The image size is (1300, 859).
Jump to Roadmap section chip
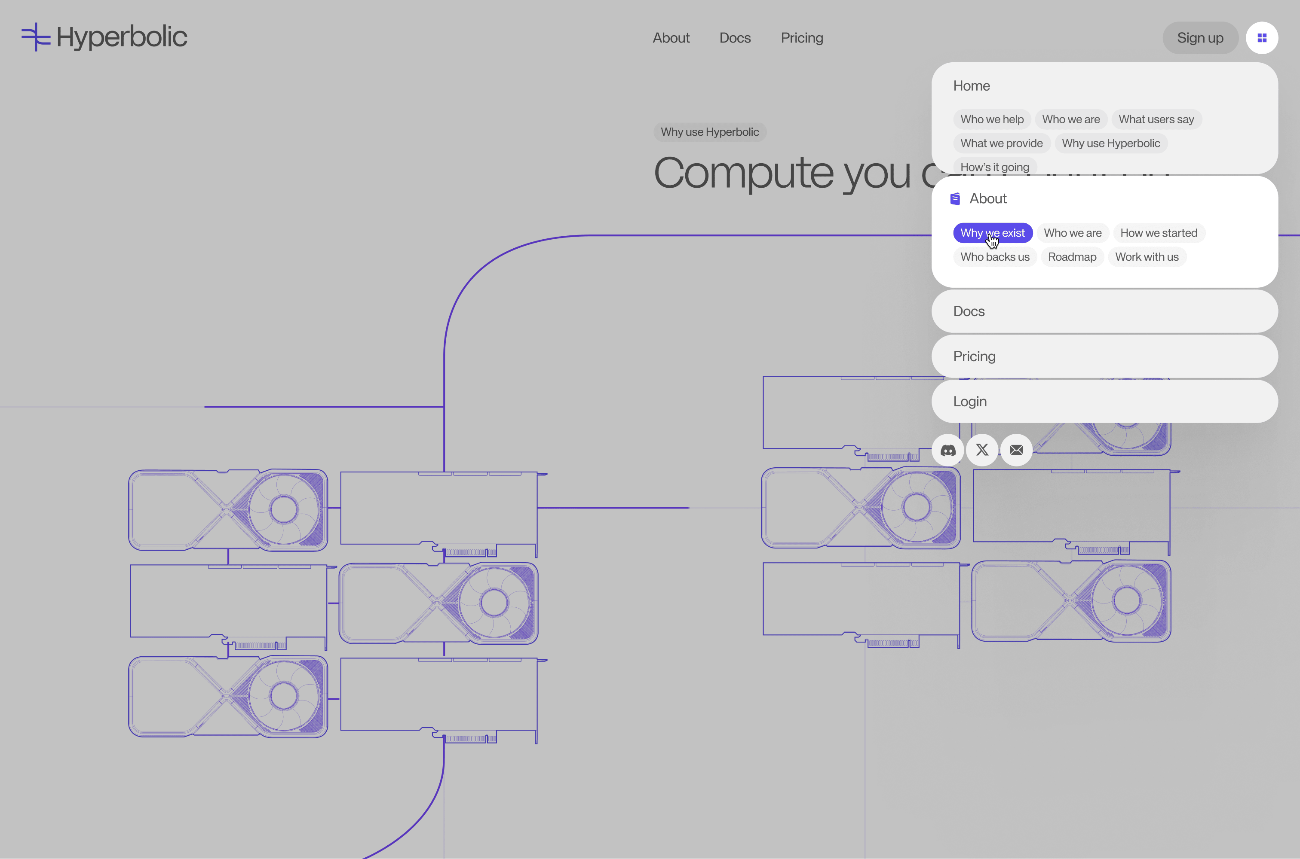(x=1072, y=257)
